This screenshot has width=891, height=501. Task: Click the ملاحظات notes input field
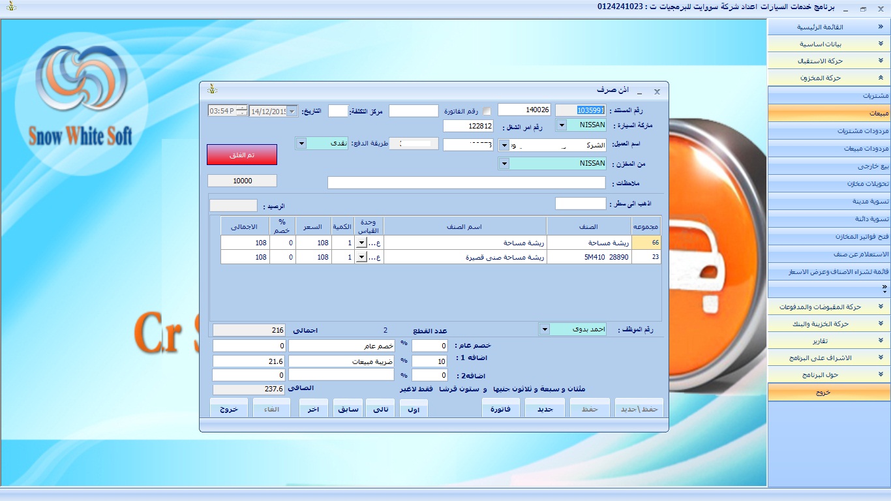(466, 183)
